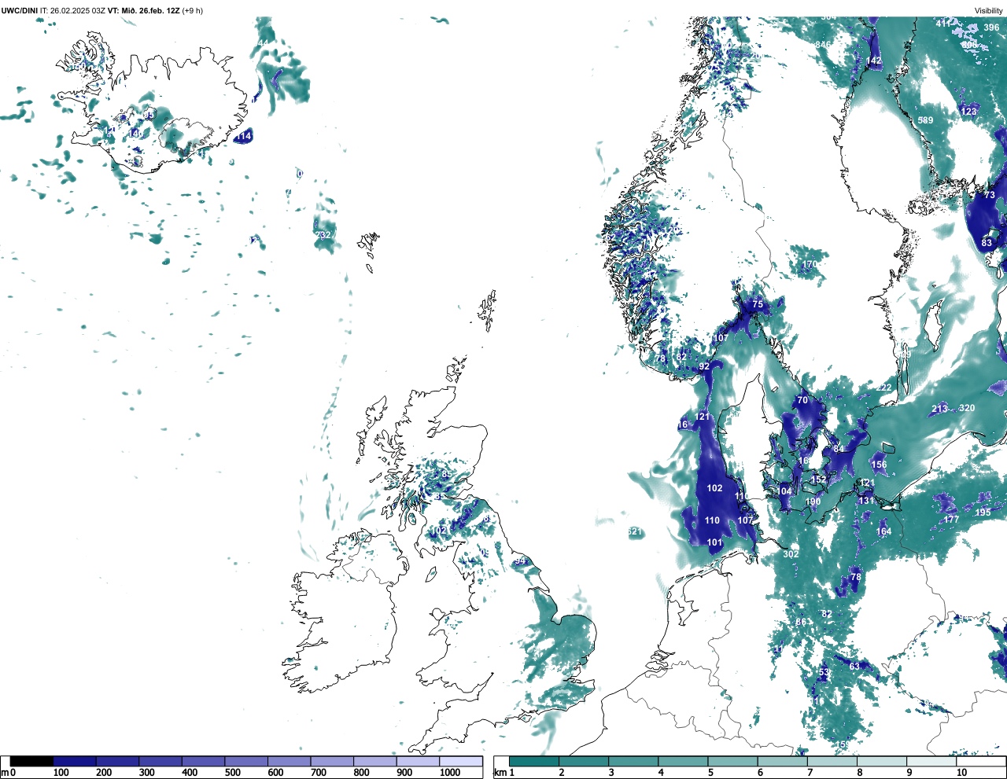Screen dimensions: 1007x779
Task: Click the '110' value in the North Sea
Action: [x=712, y=520]
